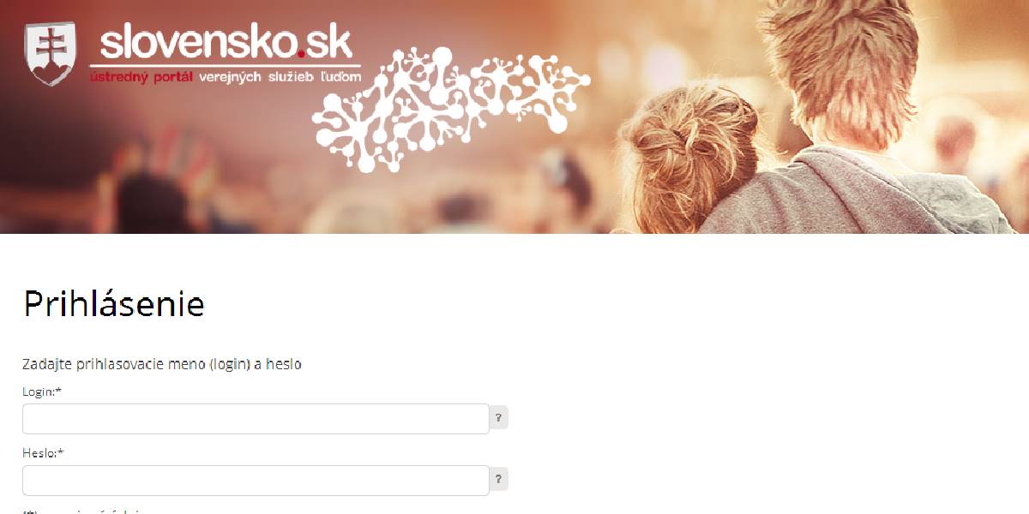Select the 'Heslo:*' field label
Screen dimensions: 1029x514
(x=43, y=453)
